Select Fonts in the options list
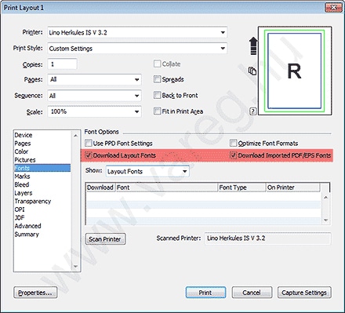Screen dimensions: 345x313 pyautogui.click(x=42, y=168)
